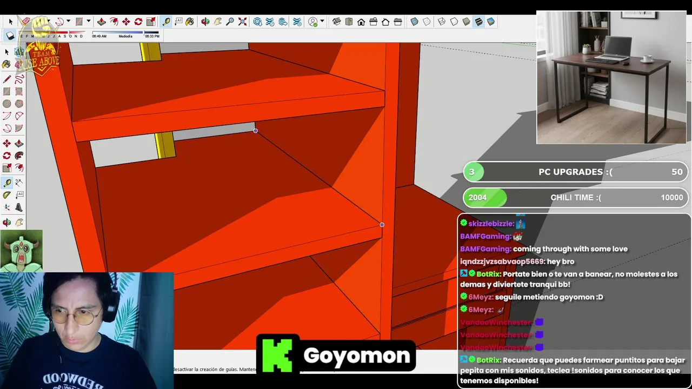Select the Dimensions tool in left toolbar
This screenshot has height=389, width=692.
pyautogui.click(x=19, y=183)
